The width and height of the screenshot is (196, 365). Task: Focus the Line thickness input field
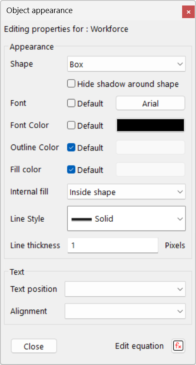point(113,245)
